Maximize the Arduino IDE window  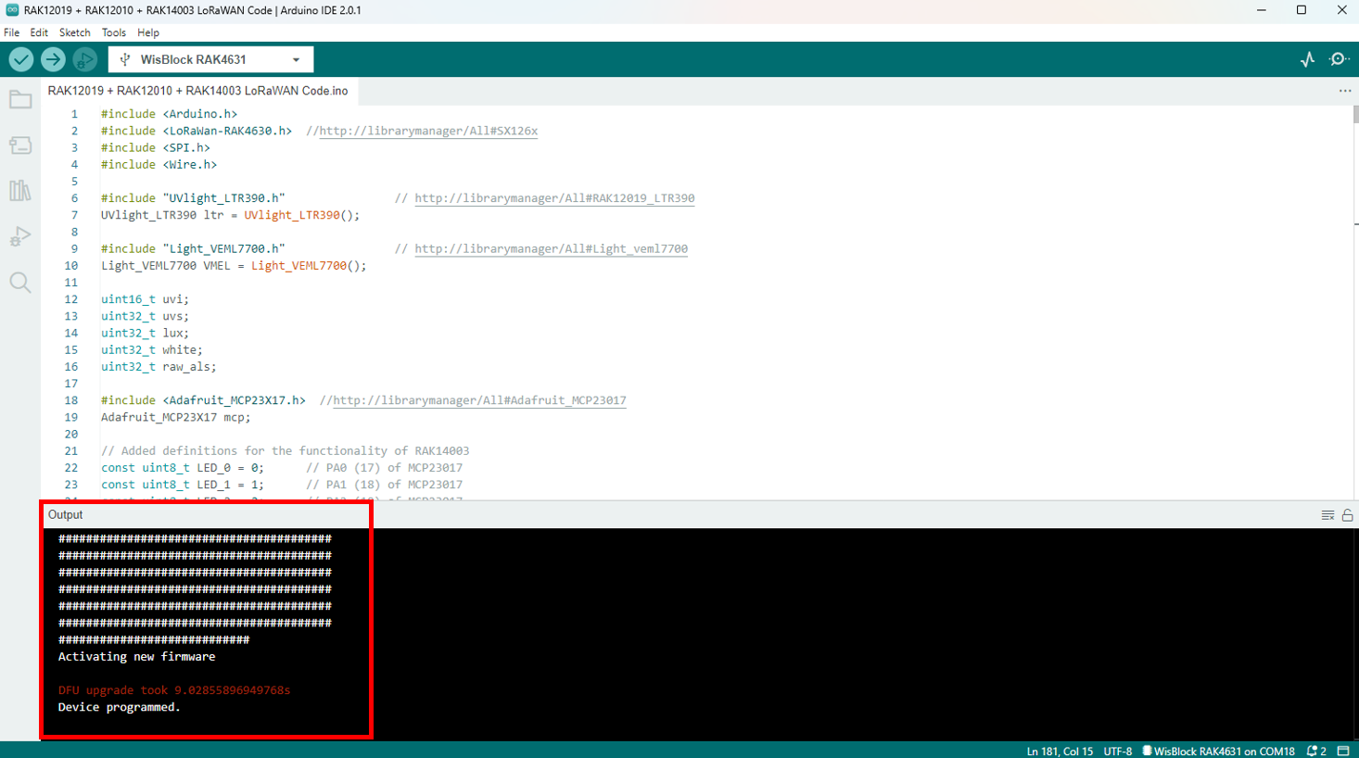click(1302, 10)
